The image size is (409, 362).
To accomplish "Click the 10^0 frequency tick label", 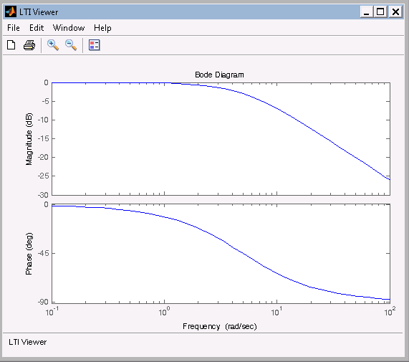I will [164, 311].
